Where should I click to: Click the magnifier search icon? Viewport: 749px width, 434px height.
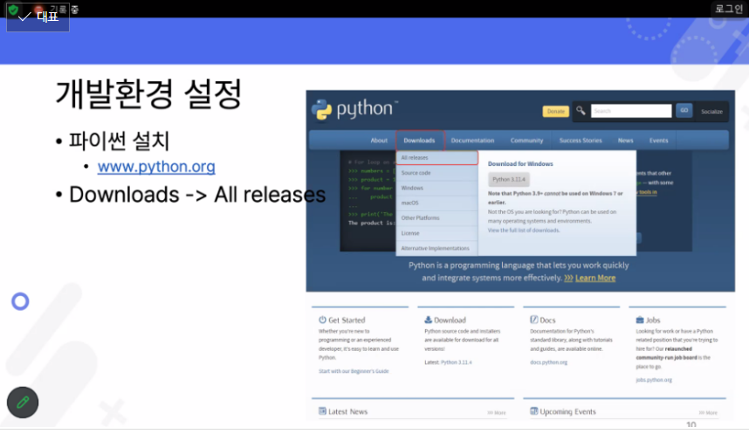pyautogui.click(x=581, y=110)
